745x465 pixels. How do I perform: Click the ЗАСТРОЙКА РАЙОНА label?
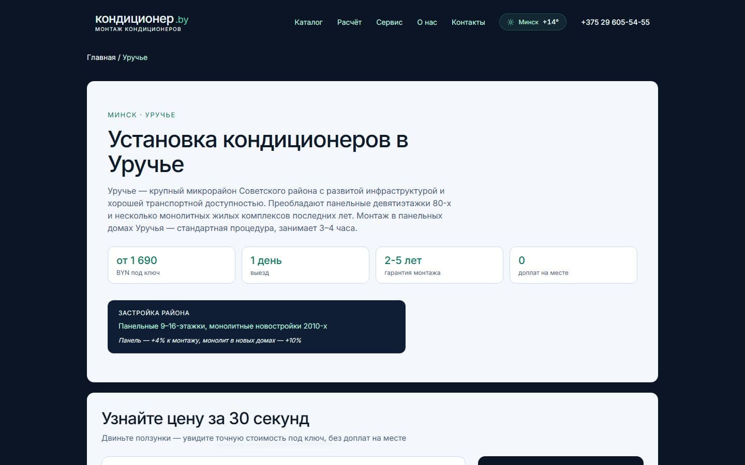(x=154, y=313)
